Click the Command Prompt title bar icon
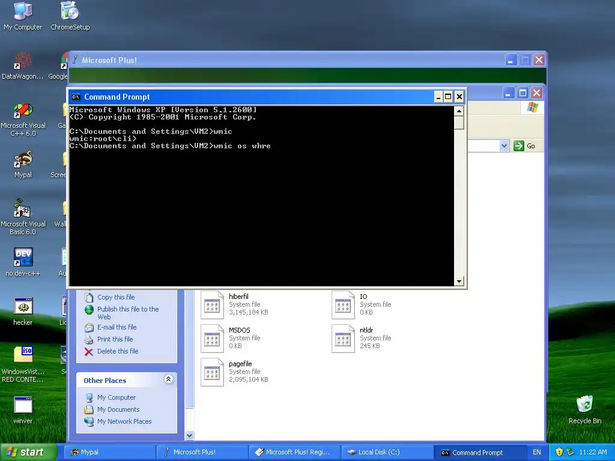The width and height of the screenshot is (615, 461). click(76, 97)
